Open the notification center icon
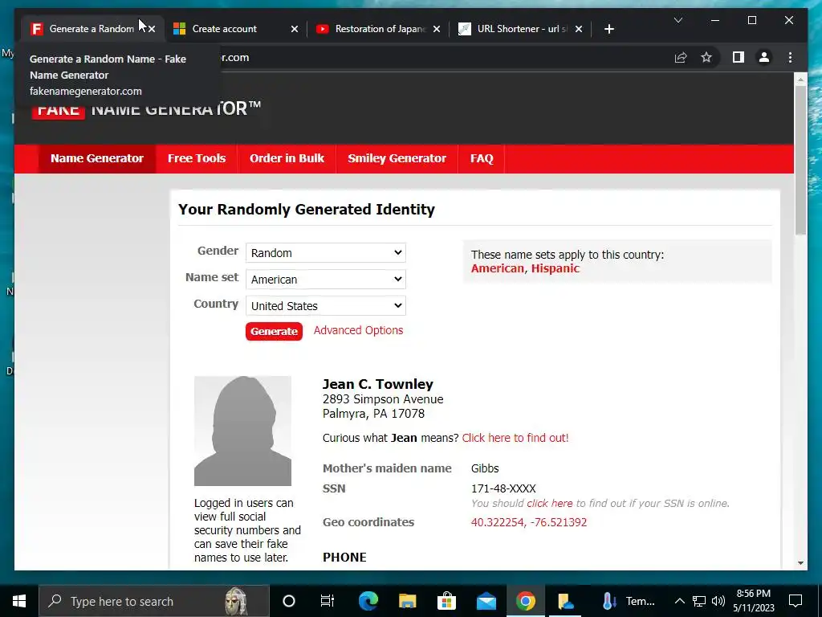The width and height of the screenshot is (822, 617). [796, 601]
